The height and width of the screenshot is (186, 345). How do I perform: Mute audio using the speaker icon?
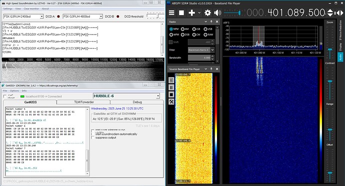(x=217, y=13)
